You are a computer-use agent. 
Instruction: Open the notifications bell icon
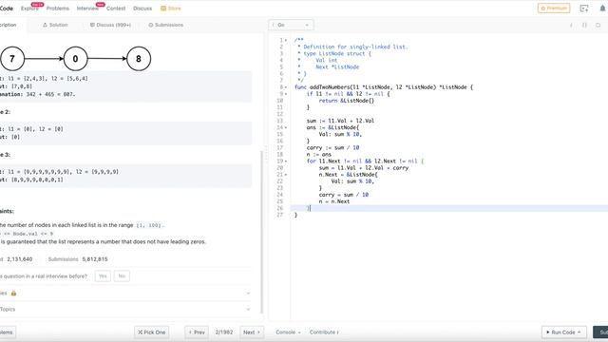pyautogui.click(x=602, y=9)
